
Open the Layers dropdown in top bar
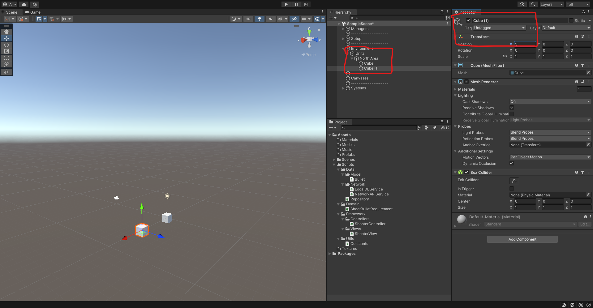tap(552, 4)
